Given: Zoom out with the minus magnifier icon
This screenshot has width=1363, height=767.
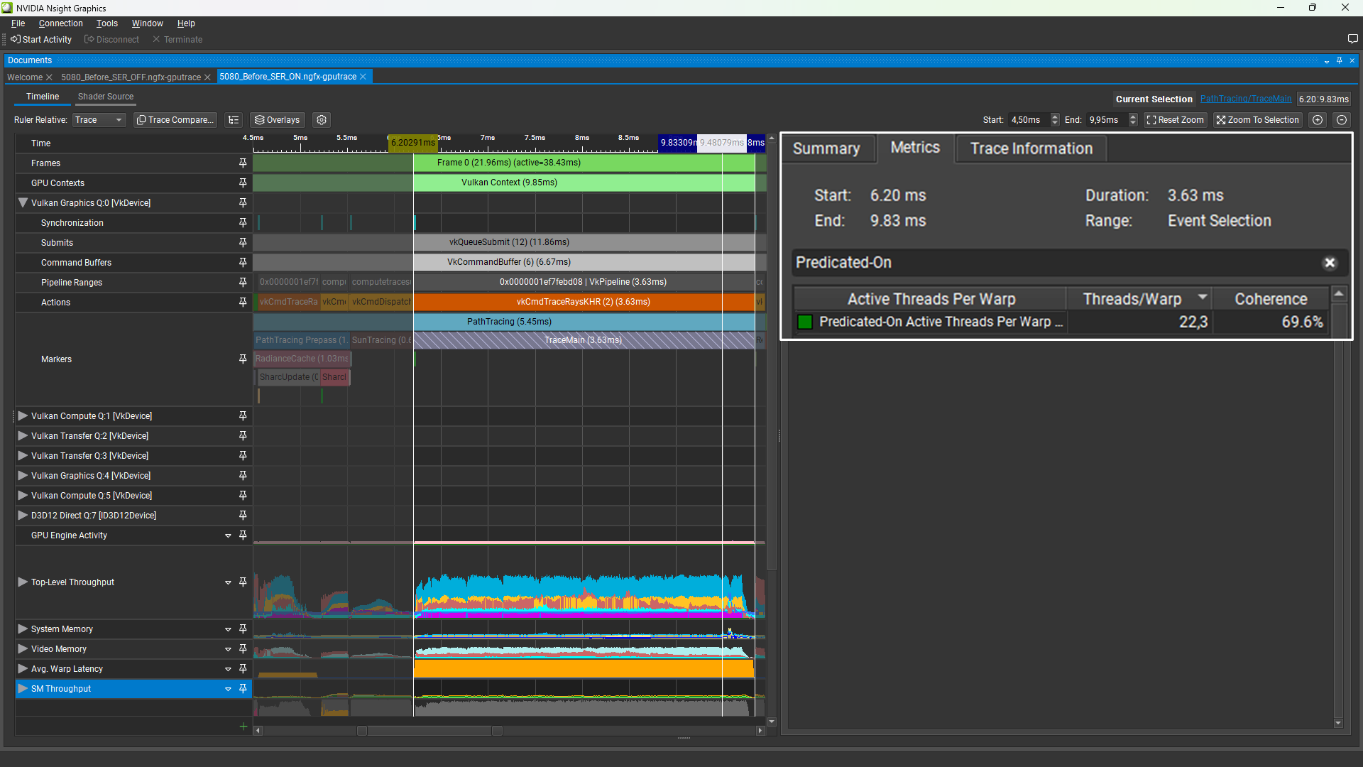Looking at the screenshot, I should click(1342, 120).
